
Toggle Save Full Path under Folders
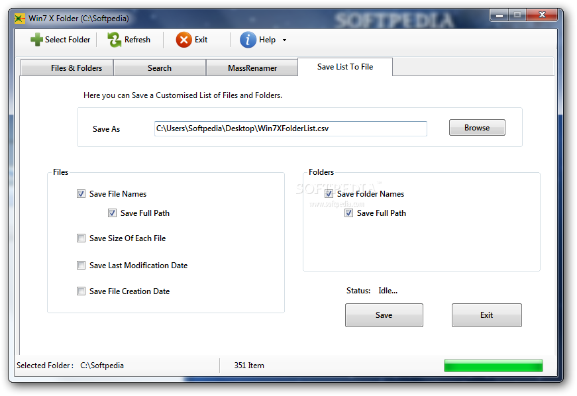coord(349,213)
